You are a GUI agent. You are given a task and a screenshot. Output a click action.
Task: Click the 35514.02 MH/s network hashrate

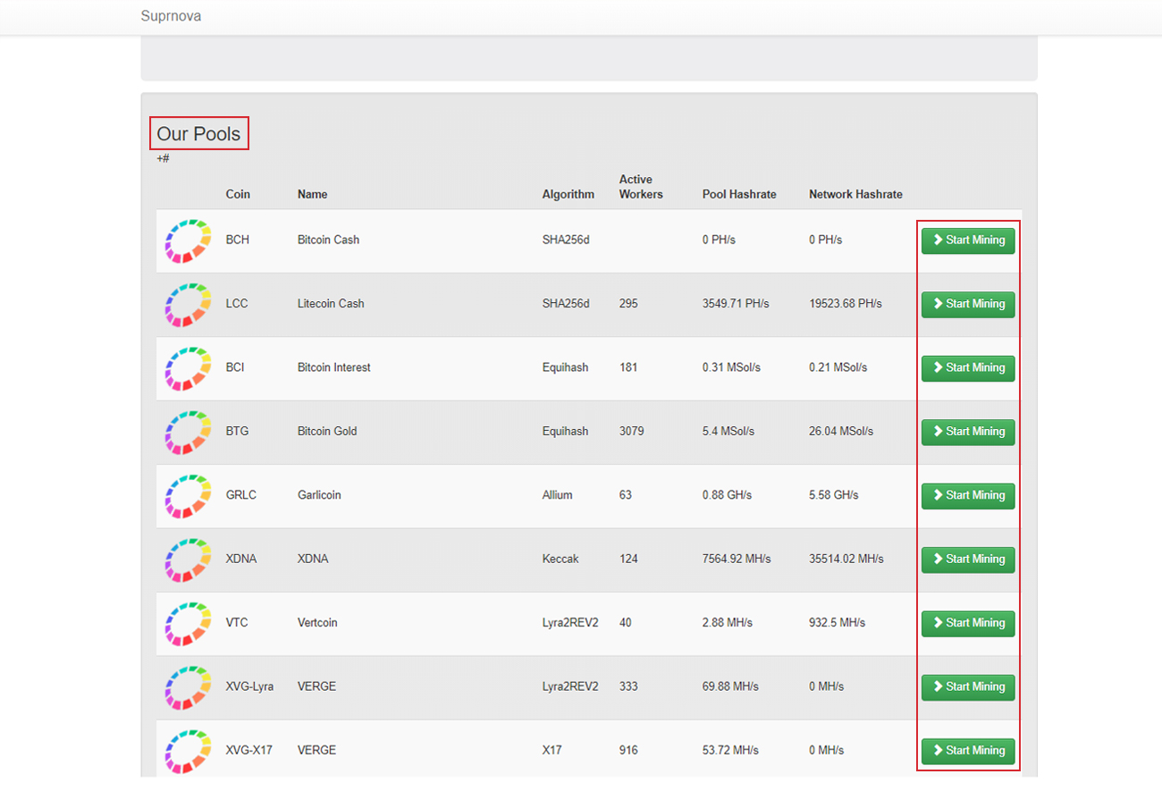(846, 560)
